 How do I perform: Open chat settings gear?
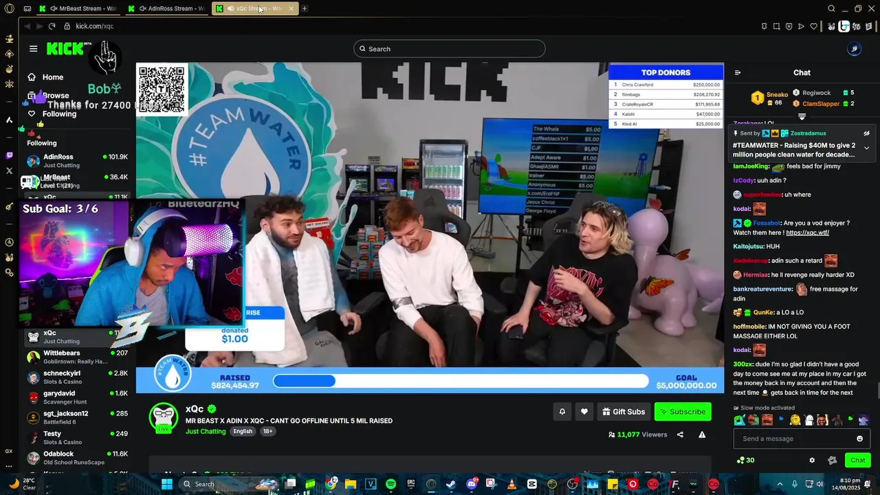812,461
